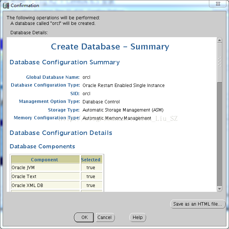Click 'Oracle Restart Enabled Single Instance' text
Screen dimensions: 229x229
tap(123, 85)
